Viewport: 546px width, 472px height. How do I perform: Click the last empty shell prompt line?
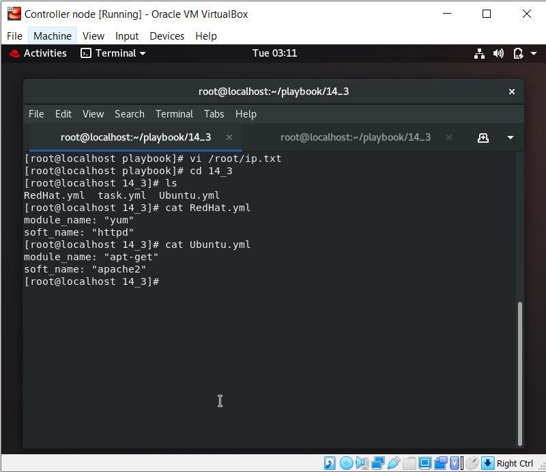[91, 281]
